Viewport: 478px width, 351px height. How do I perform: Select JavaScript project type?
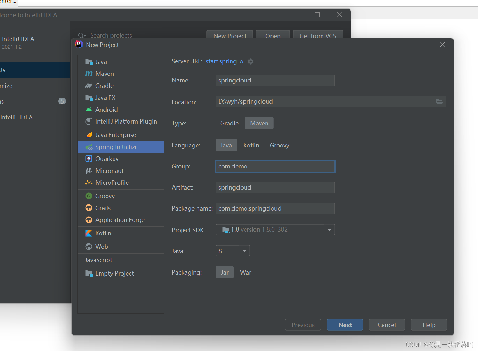(x=121, y=260)
